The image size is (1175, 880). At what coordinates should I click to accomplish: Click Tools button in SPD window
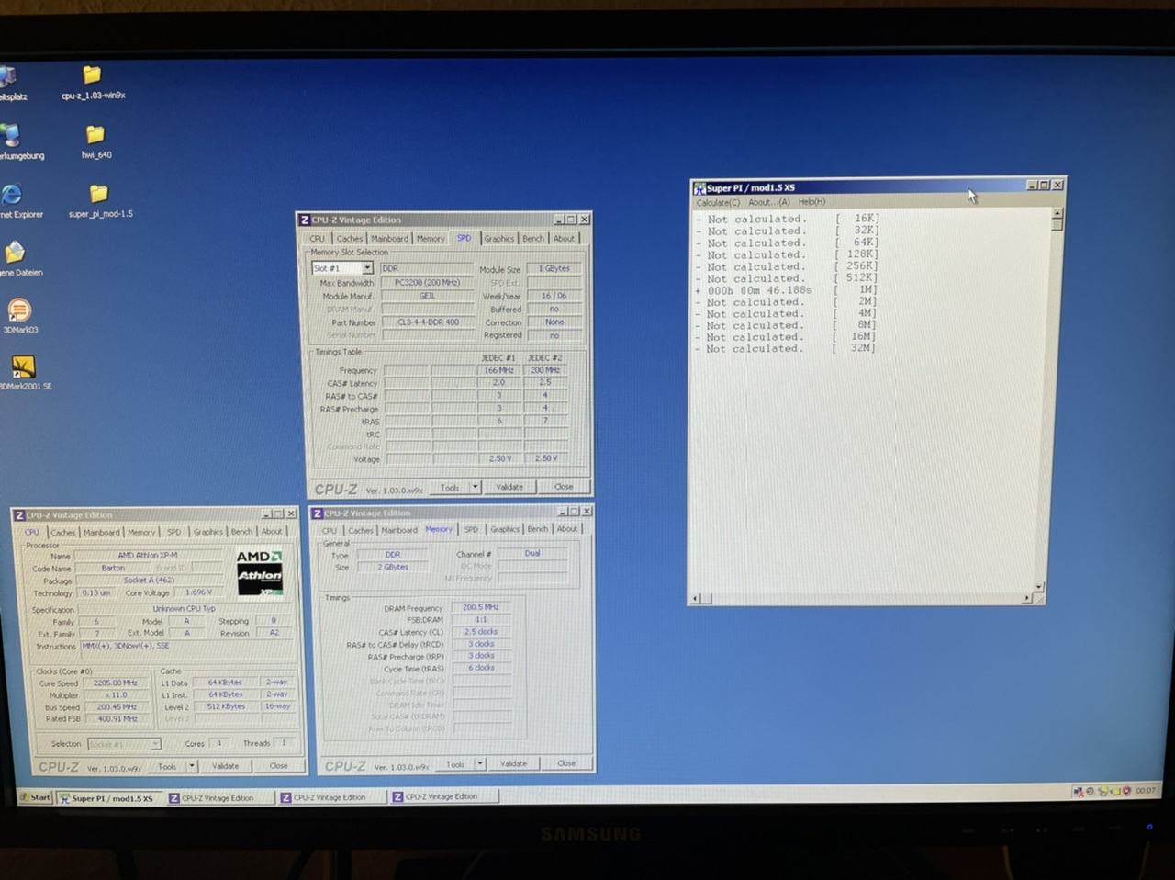449,488
